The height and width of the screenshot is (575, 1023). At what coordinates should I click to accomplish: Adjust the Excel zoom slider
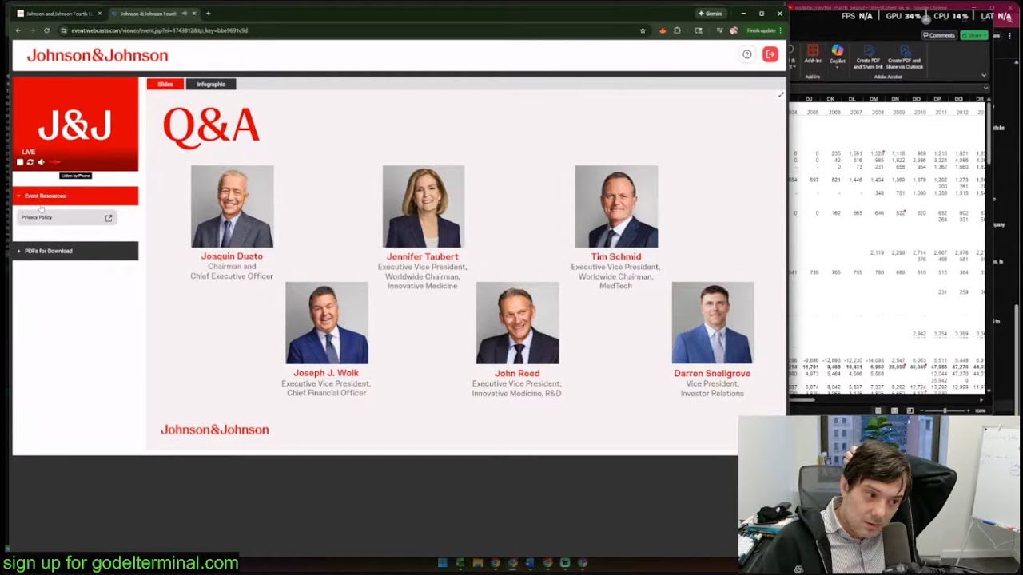click(946, 410)
